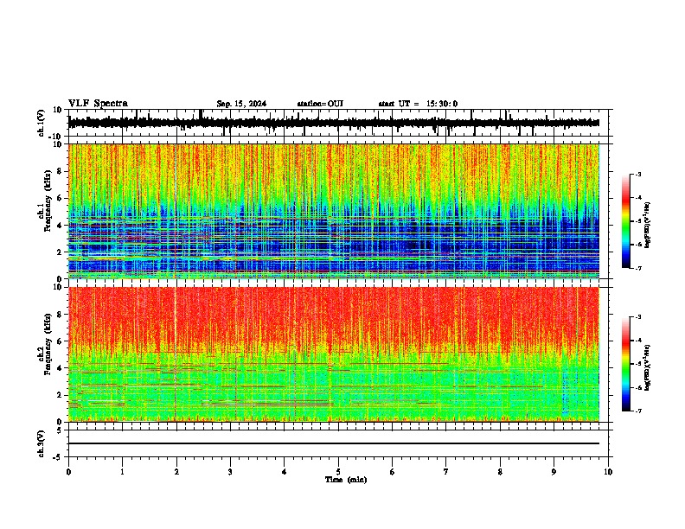Click the "start UT = 15:30:0" label

tap(418, 104)
